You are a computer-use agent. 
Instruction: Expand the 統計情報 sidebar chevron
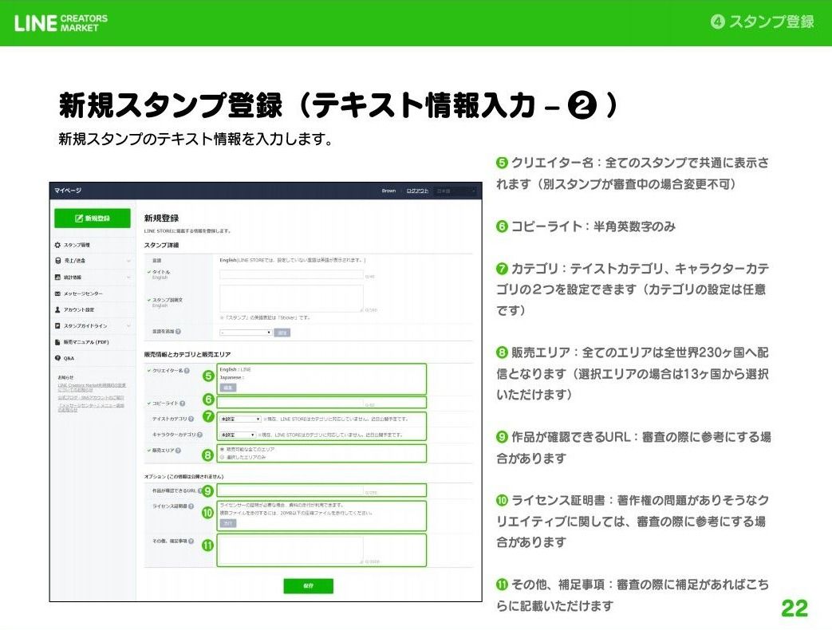point(128,278)
